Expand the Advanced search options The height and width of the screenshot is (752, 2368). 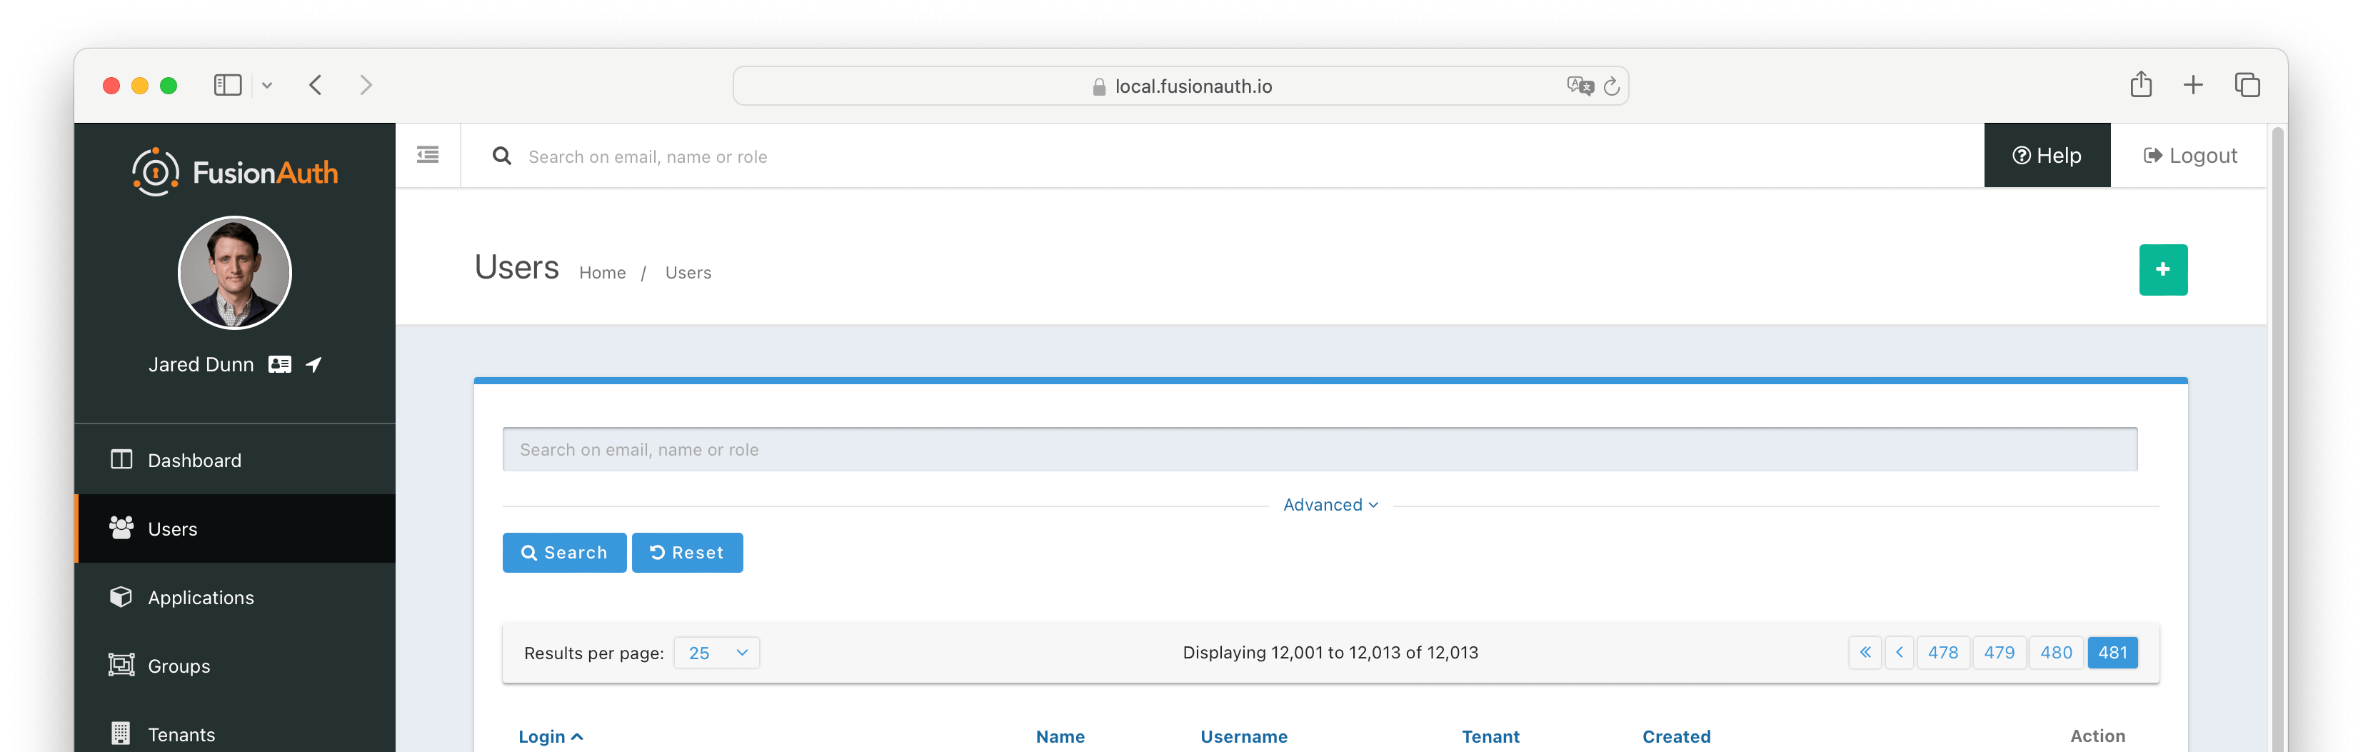click(x=1330, y=503)
